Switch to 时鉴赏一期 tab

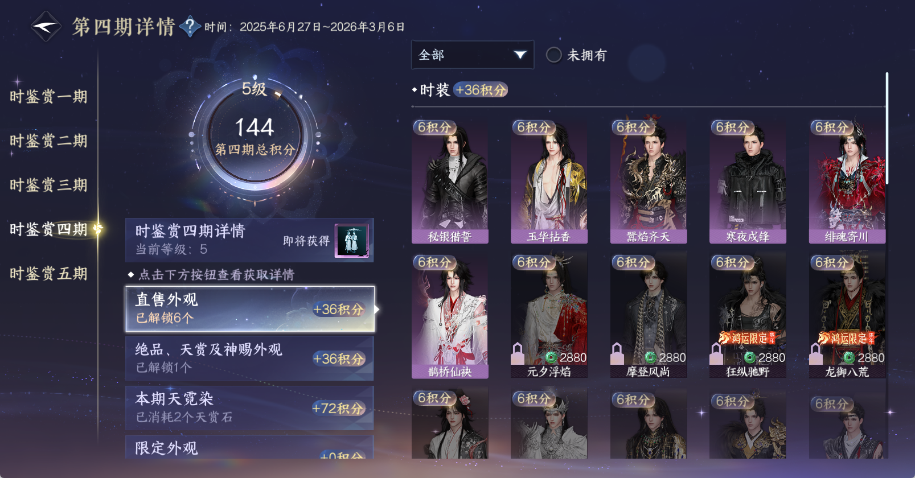point(48,96)
